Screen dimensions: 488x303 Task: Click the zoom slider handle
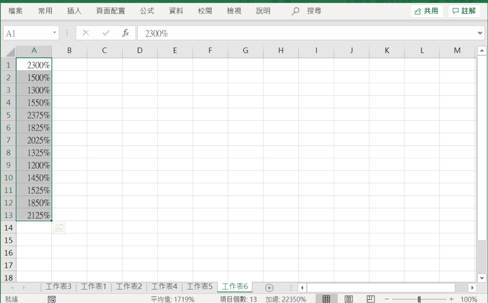coord(419,299)
